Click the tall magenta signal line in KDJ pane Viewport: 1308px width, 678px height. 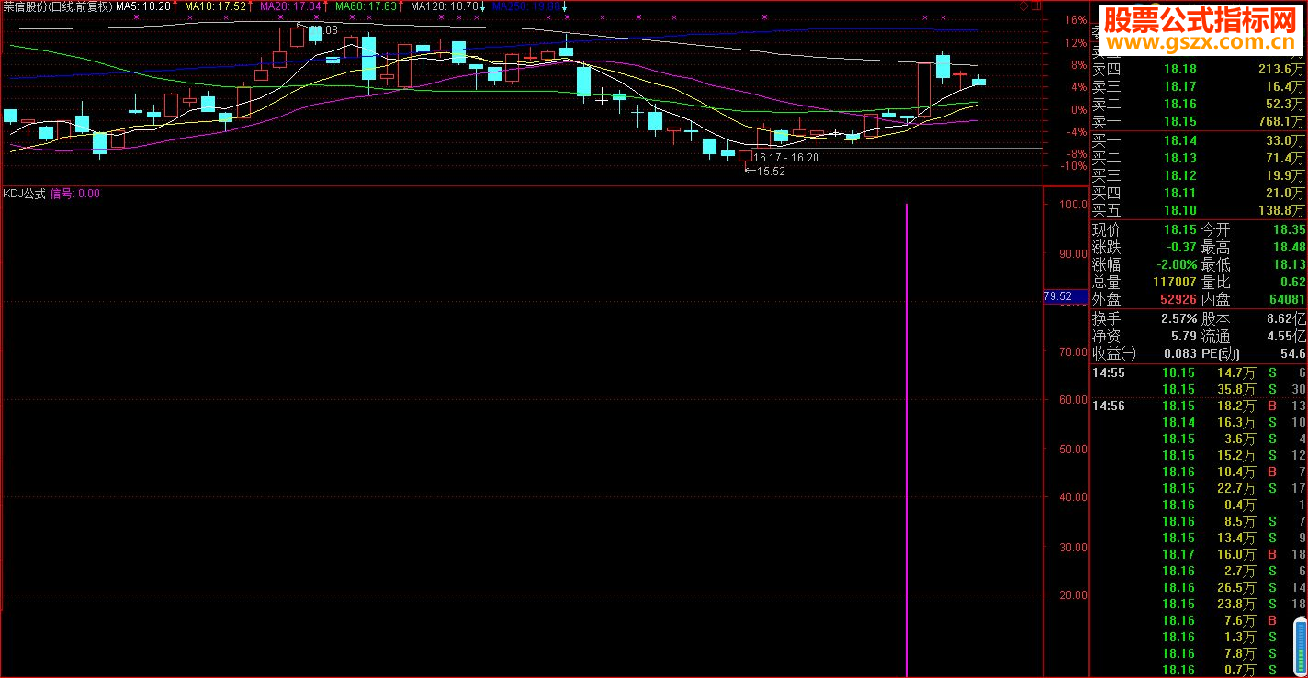click(x=908, y=440)
